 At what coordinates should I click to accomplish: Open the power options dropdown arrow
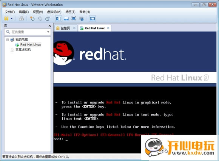12,18
